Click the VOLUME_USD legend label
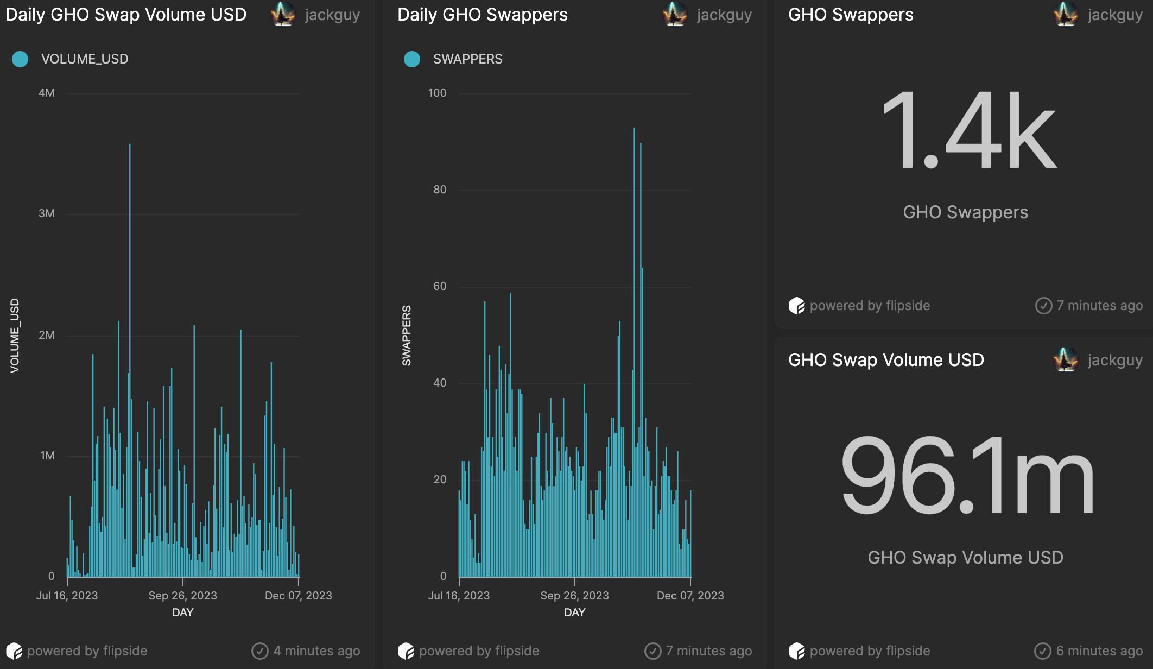This screenshot has height=669, width=1153. coord(85,59)
